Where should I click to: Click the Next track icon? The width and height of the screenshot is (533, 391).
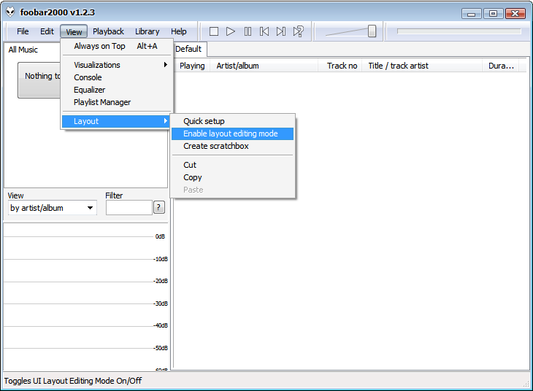[281, 31]
